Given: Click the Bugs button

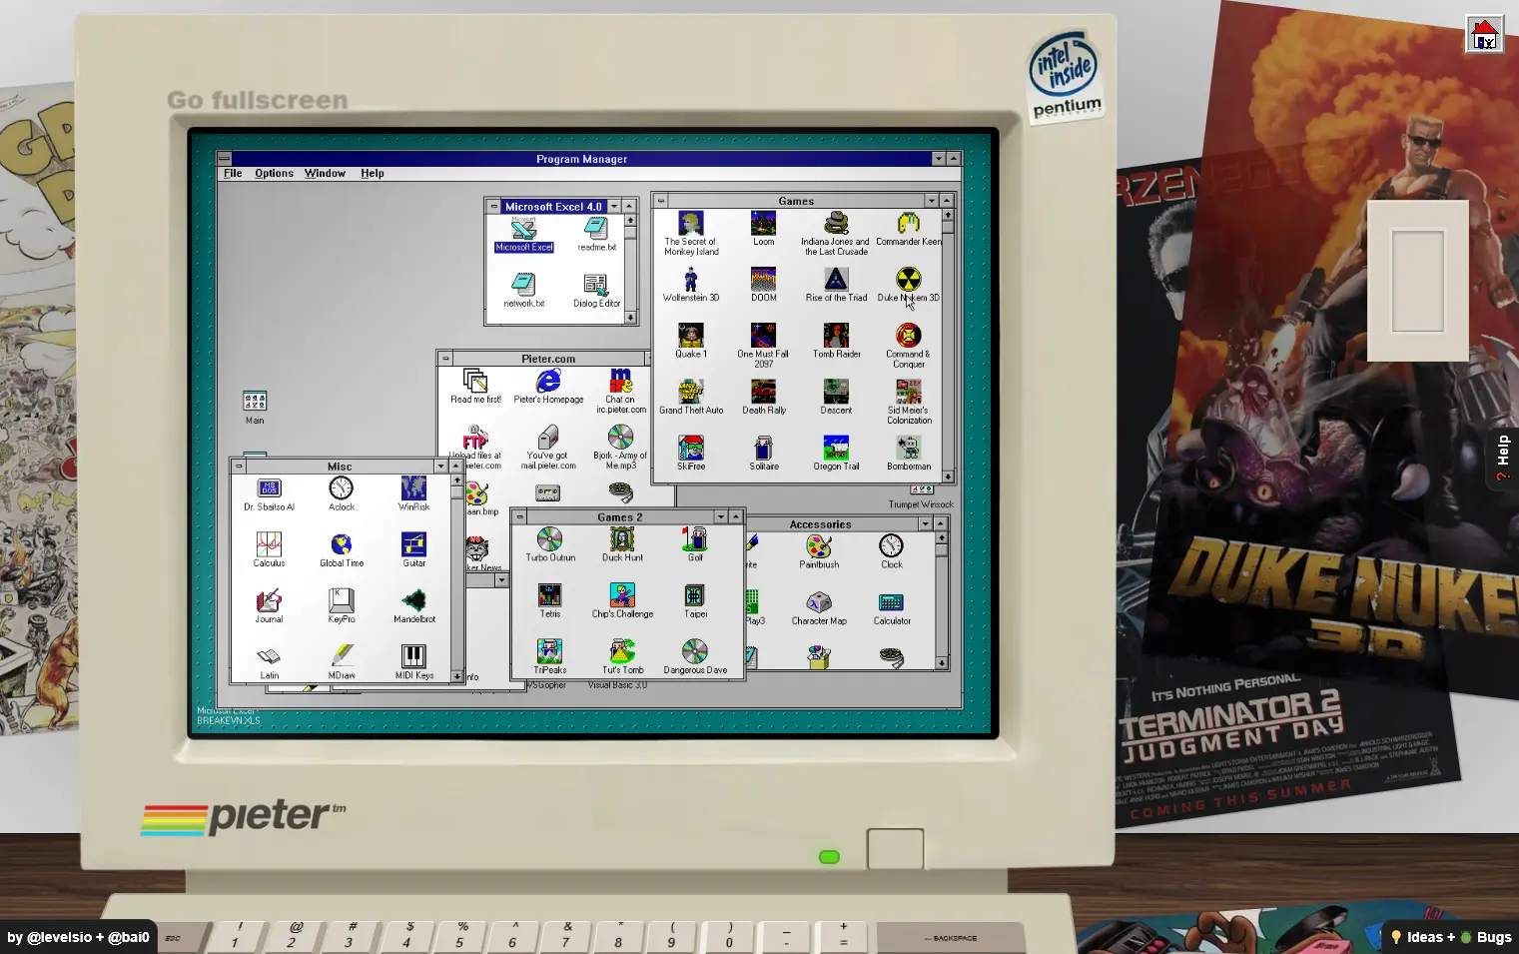Looking at the screenshot, I should tap(1486, 937).
